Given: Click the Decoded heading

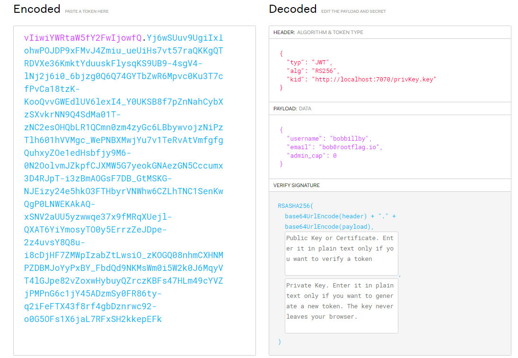Looking at the screenshot, I should pos(292,9).
